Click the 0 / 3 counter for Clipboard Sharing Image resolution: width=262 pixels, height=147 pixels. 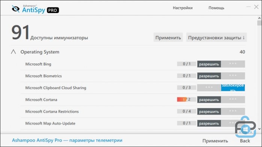coord(186,87)
